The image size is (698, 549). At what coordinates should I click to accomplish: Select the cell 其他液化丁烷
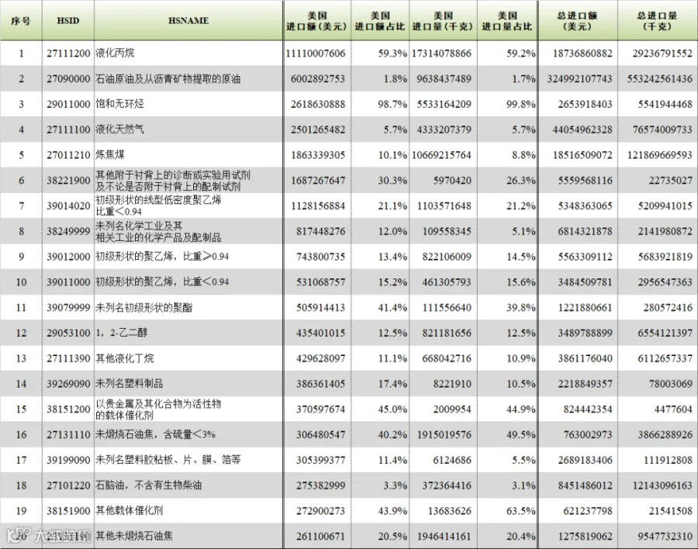(x=125, y=358)
